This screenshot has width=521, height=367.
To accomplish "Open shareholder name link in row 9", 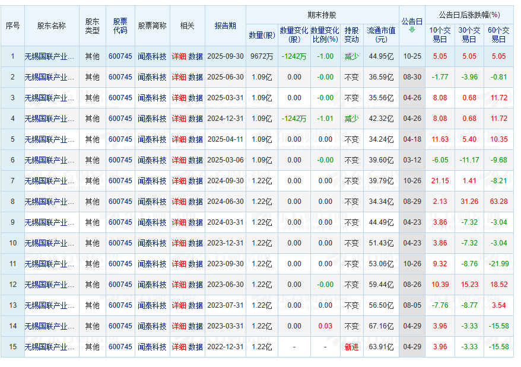I will pos(49,222).
